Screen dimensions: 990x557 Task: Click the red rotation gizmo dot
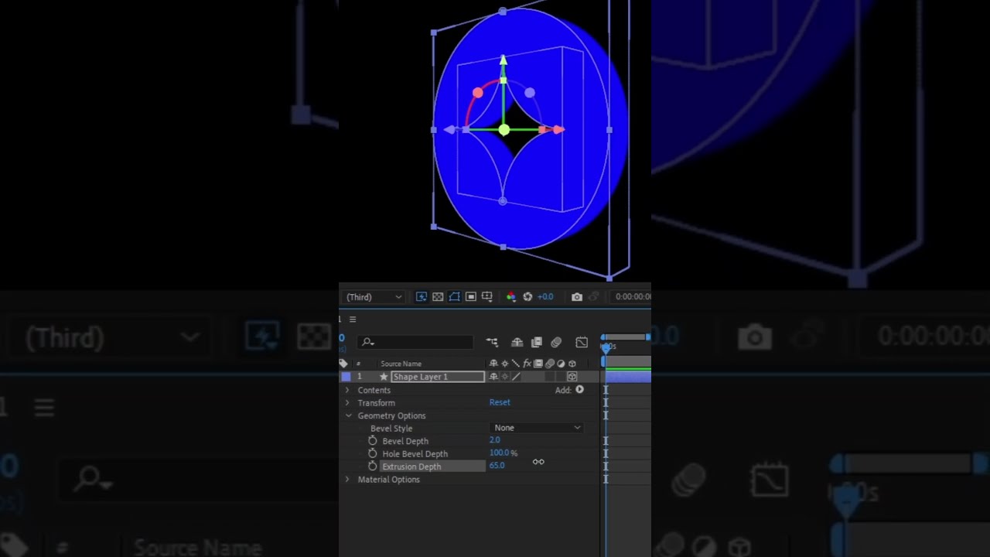tap(478, 93)
